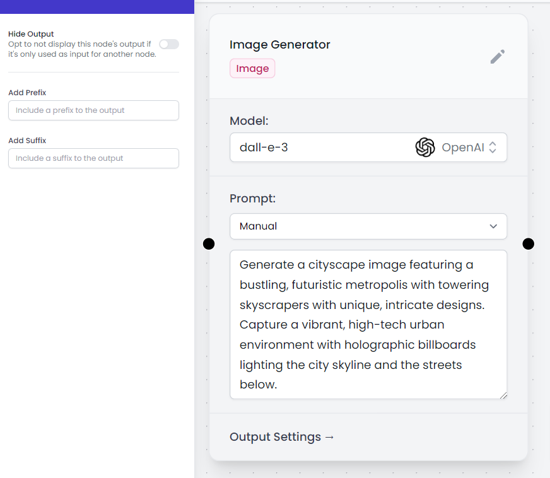This screenshot has height=478, width=550.
Task: Click the "Opt to not display this node's output" description
Action: (82, 49)
